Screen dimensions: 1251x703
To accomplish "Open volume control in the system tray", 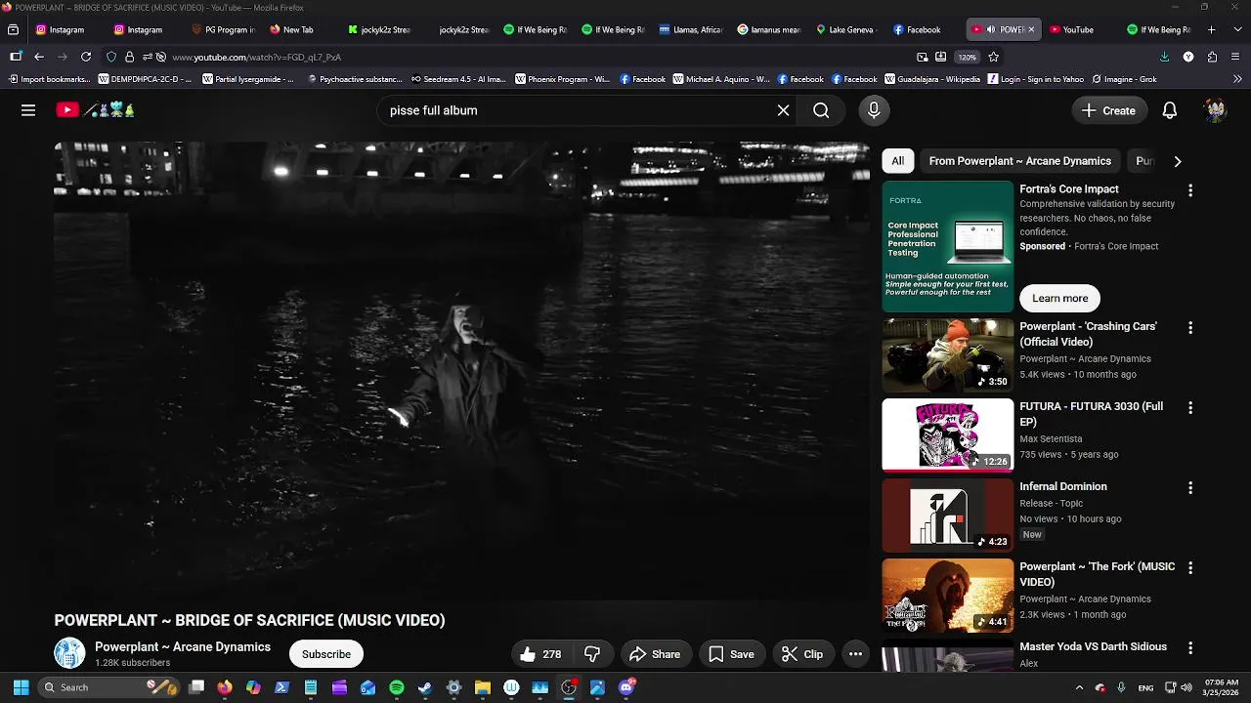I will point(1186,687).
